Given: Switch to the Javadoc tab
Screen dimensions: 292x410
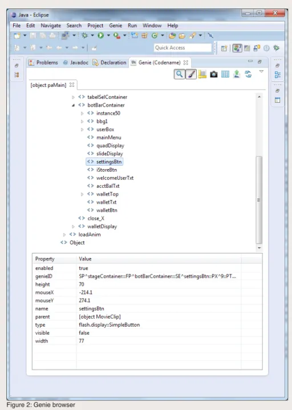Looking at the screenshot, I should pos(75,62).
